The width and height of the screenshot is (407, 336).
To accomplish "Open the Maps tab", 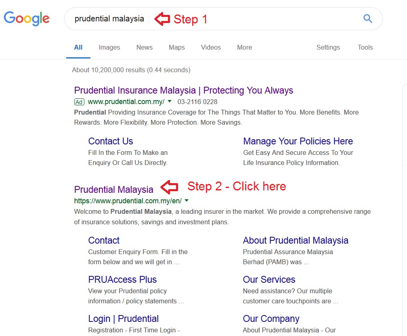I will (x=176, y=47).
